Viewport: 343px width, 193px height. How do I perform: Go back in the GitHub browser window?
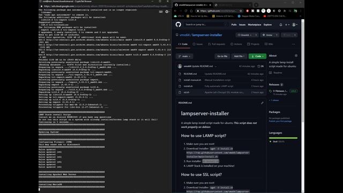point(175,11)
